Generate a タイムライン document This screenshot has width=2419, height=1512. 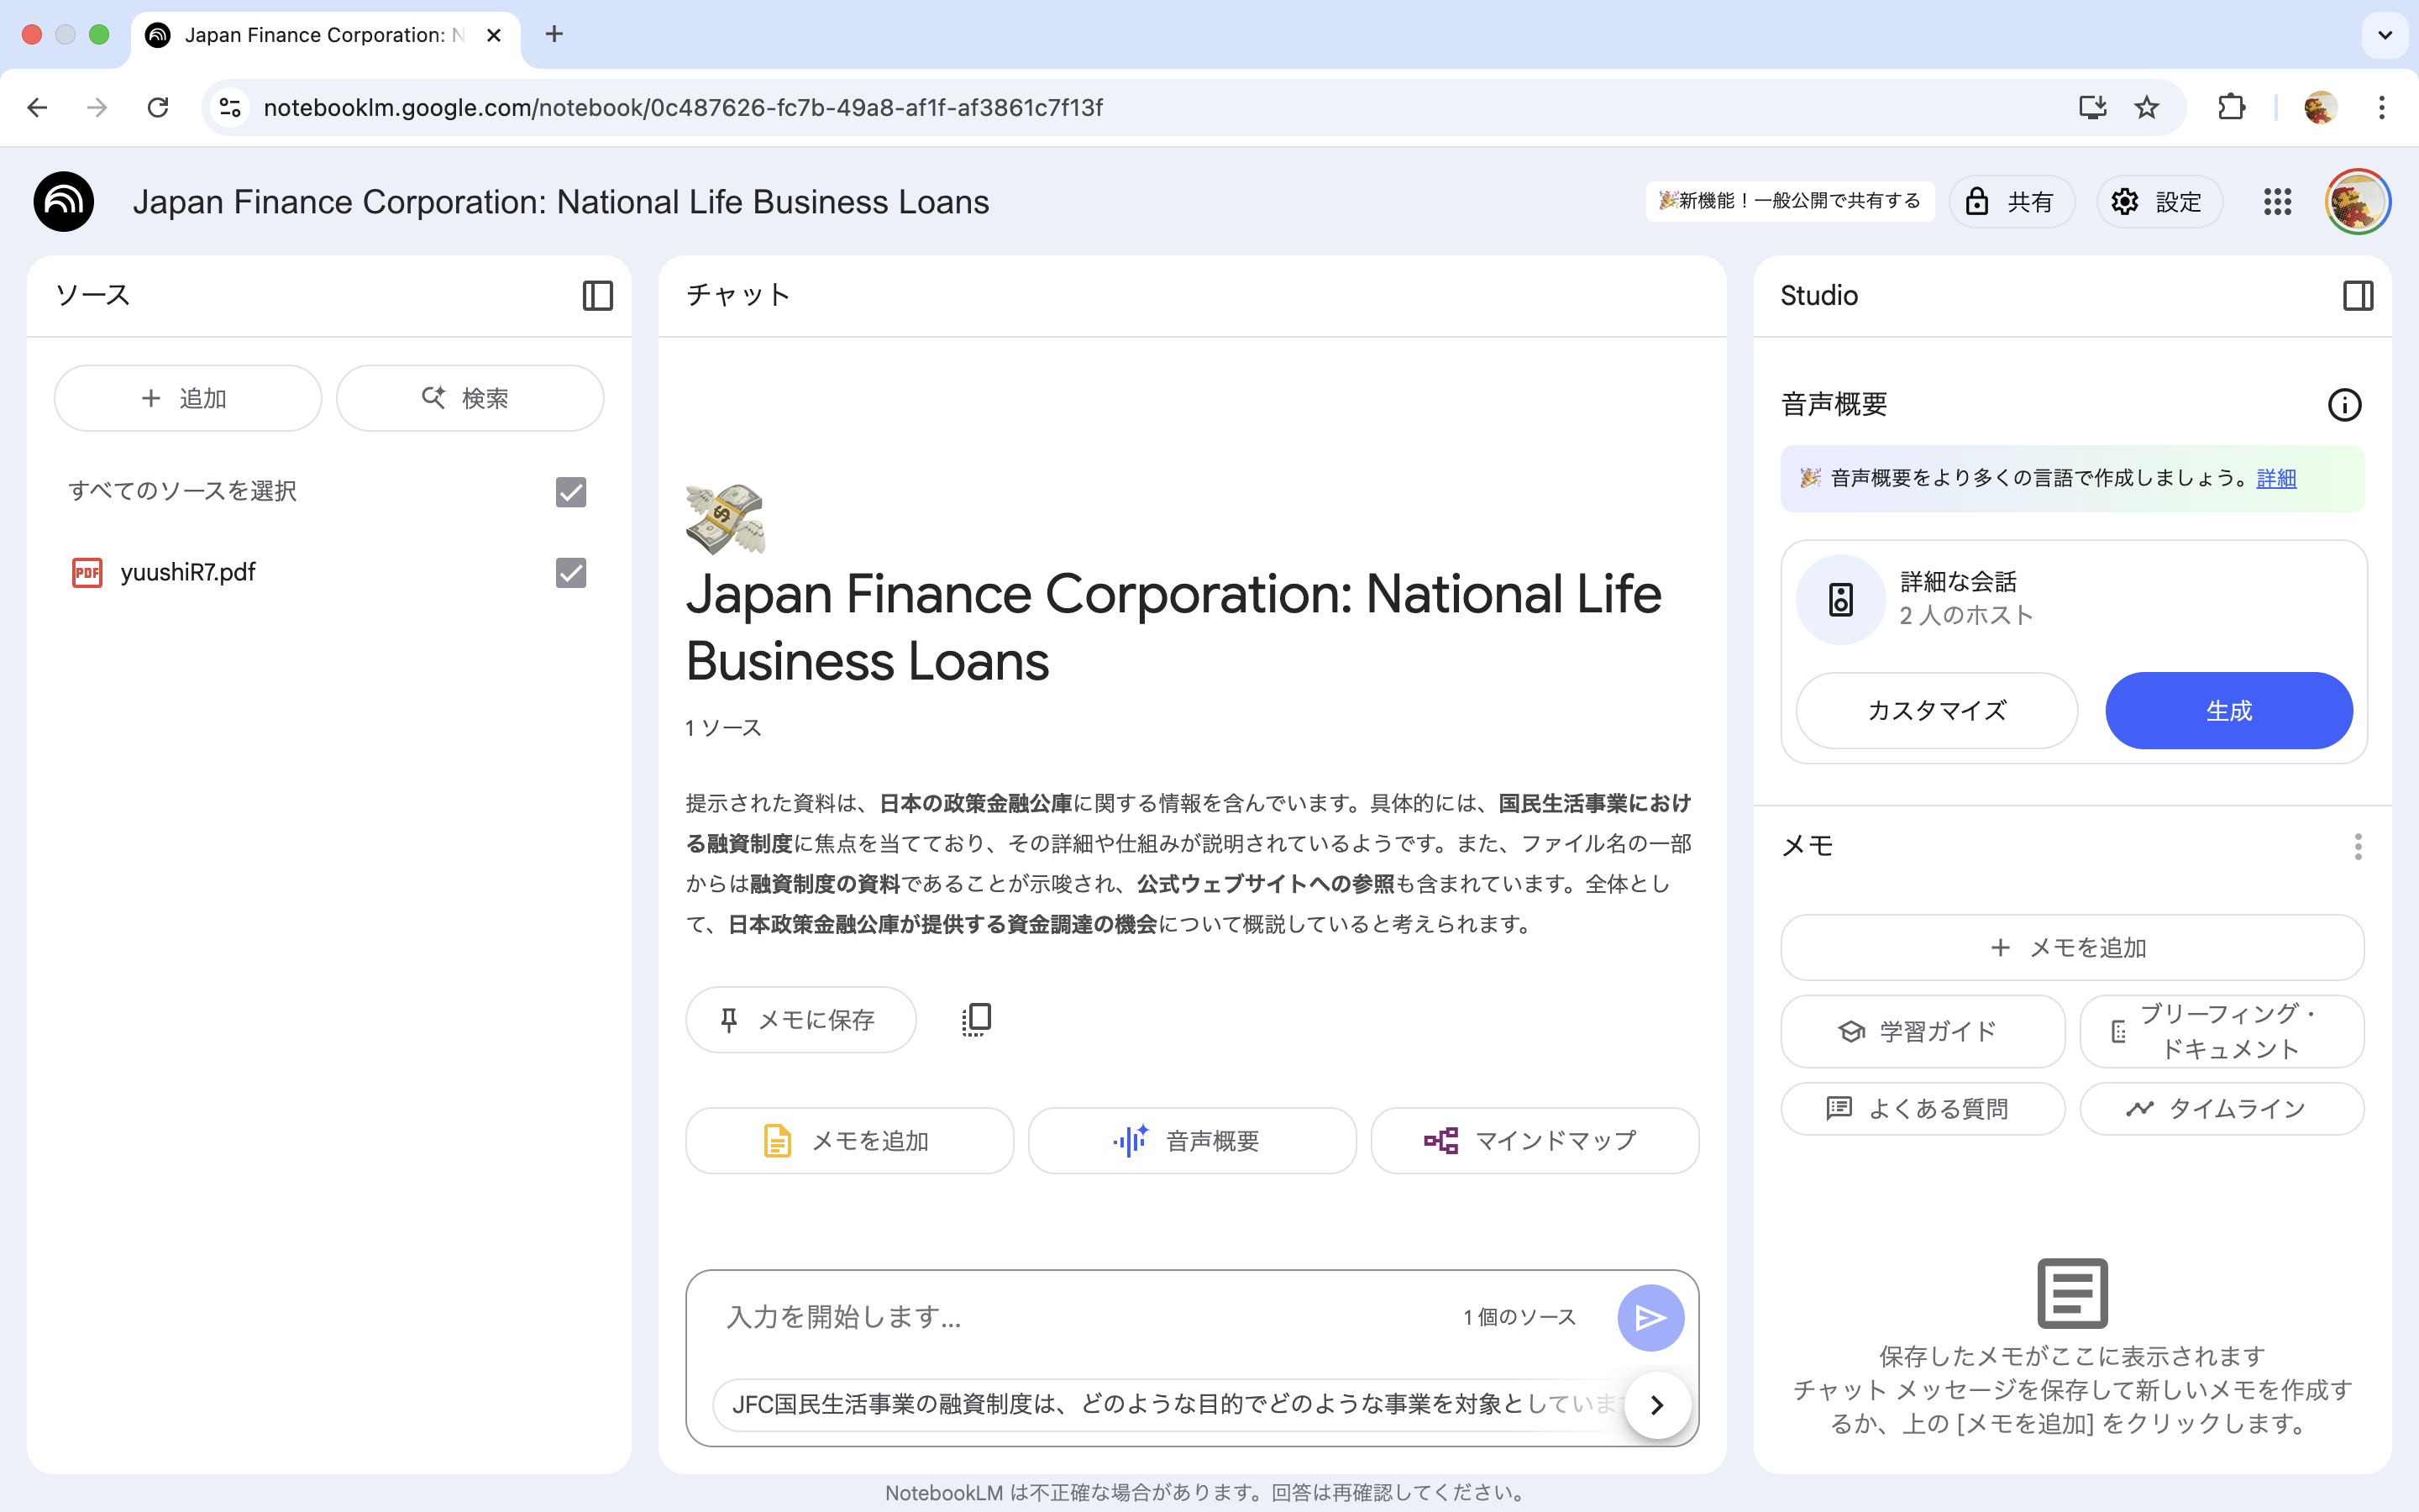tap(2221, 1108)
